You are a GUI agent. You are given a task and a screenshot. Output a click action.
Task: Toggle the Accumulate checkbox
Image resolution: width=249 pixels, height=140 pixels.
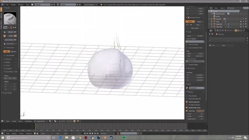point(5,56)
